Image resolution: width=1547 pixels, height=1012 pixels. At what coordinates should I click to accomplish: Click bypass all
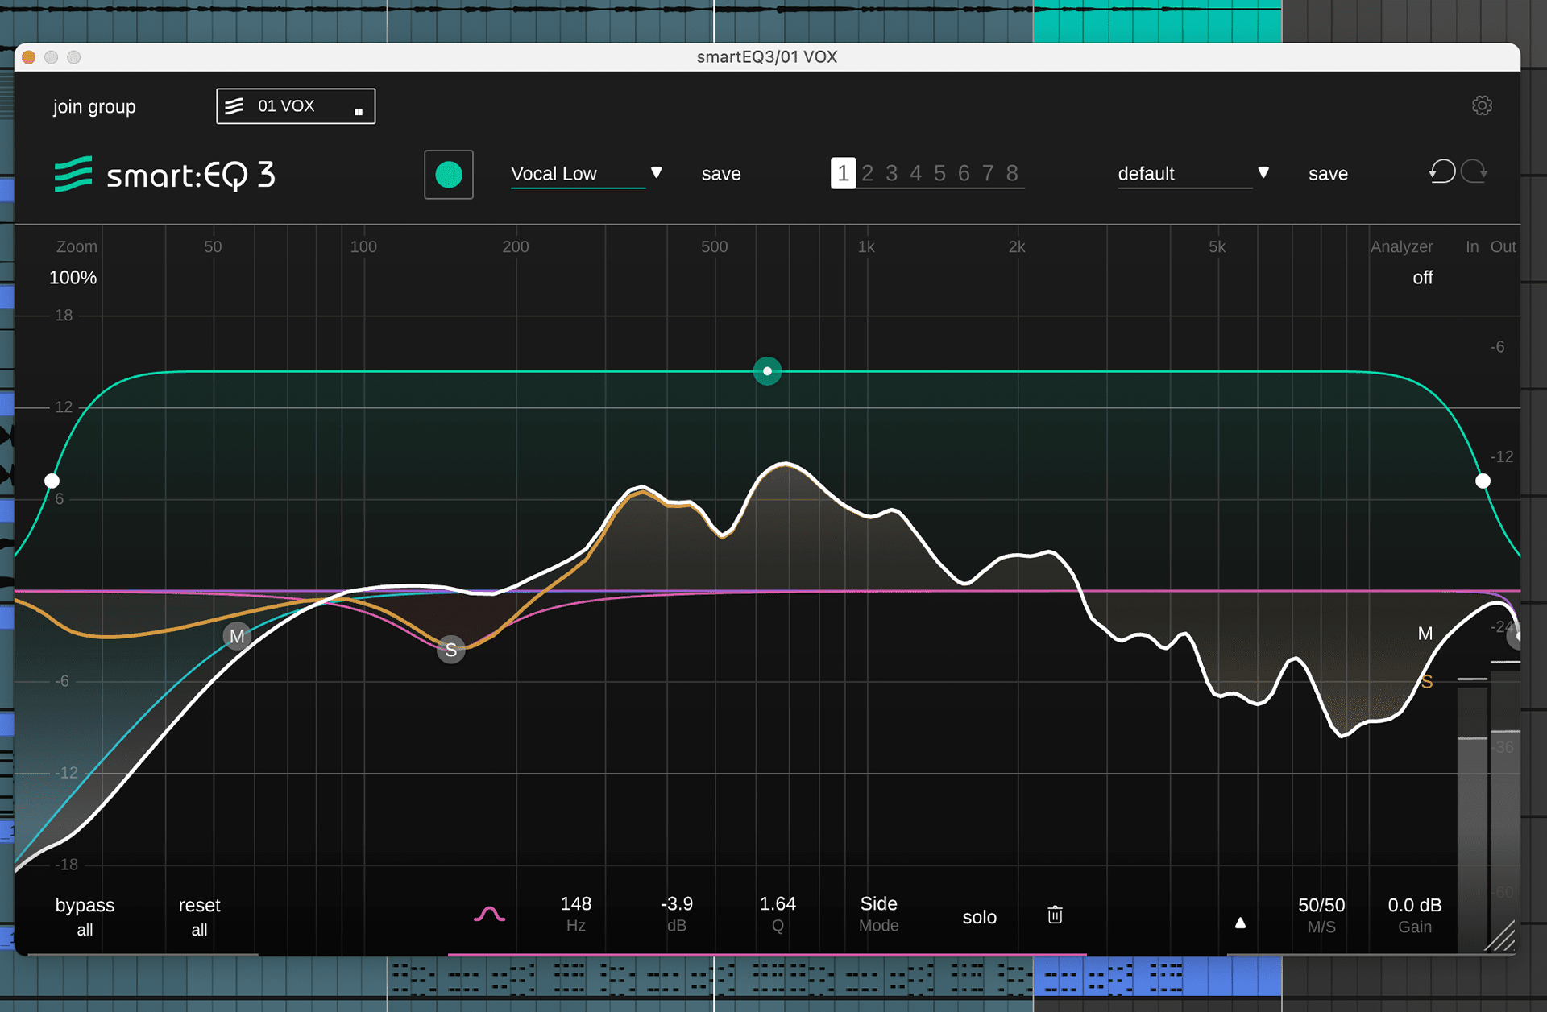[x=85, y=916]
